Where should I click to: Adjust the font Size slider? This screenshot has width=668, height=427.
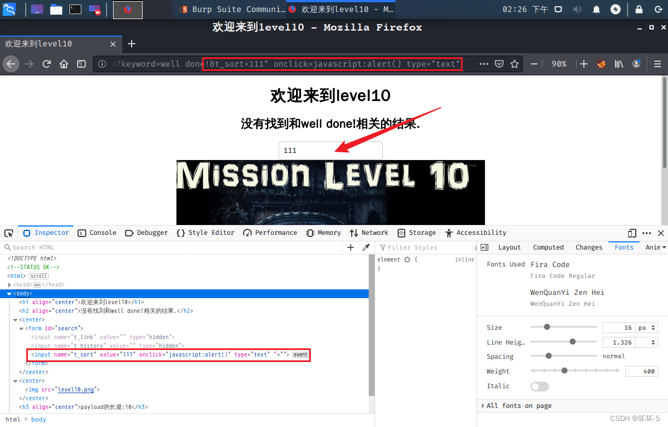pyautogui.click(x=563, y=327)
